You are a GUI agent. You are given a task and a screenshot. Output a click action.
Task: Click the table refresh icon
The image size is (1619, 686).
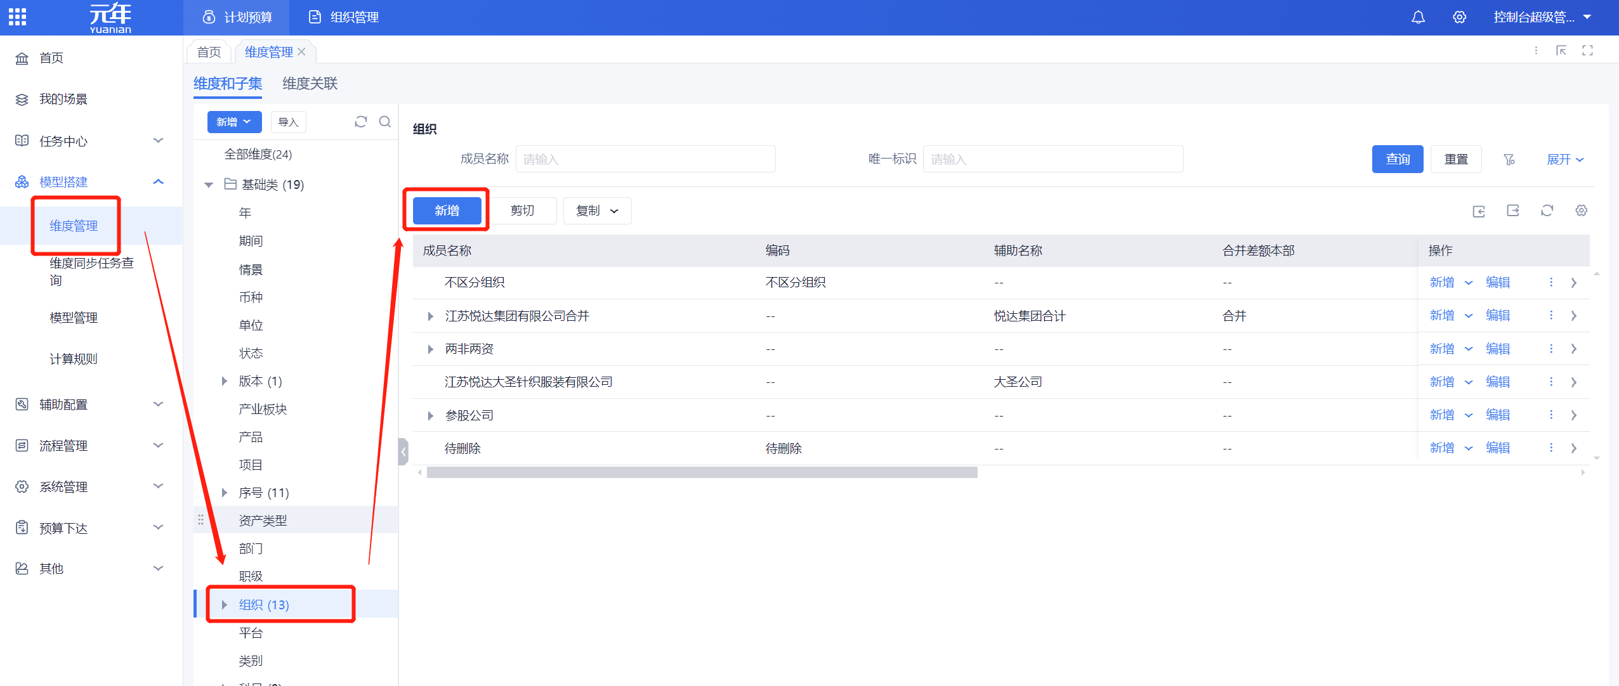coord(1547,210)
